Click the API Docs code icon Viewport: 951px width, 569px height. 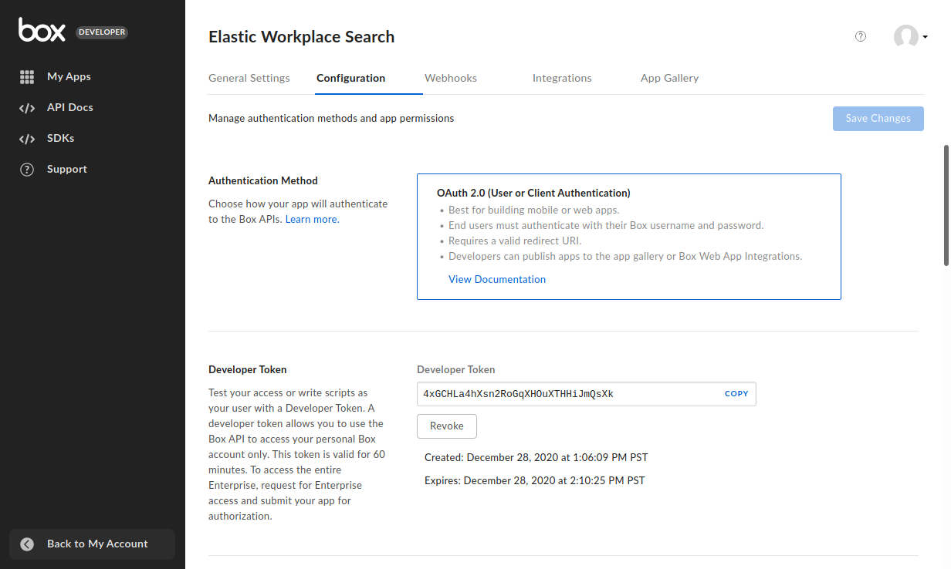tap(27, 108)
